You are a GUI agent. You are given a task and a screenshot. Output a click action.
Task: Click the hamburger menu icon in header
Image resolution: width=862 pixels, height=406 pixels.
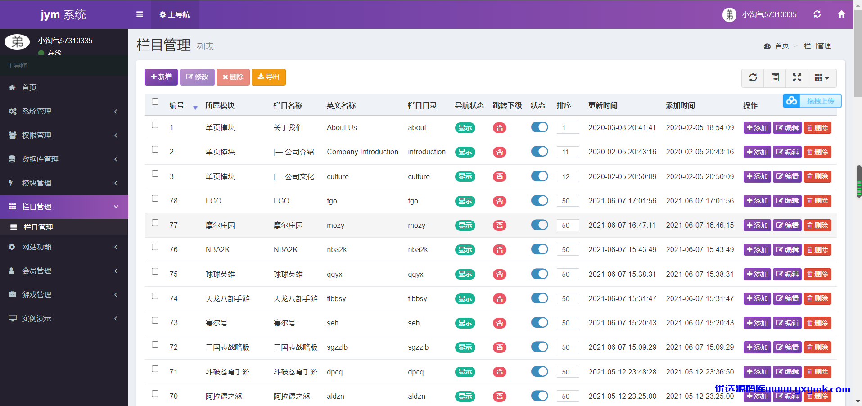click(x=140, y=14)
